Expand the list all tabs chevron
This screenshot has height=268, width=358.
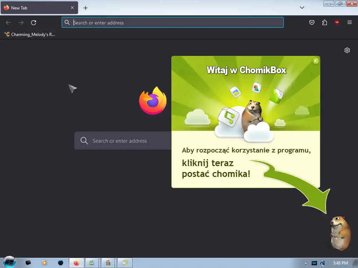click(x=302, y=8)
